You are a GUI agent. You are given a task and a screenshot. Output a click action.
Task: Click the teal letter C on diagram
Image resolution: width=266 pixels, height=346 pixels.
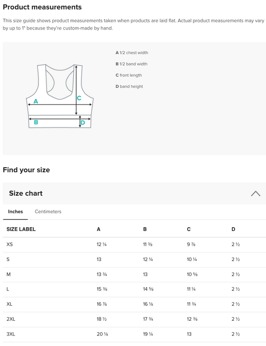(79, 98)
